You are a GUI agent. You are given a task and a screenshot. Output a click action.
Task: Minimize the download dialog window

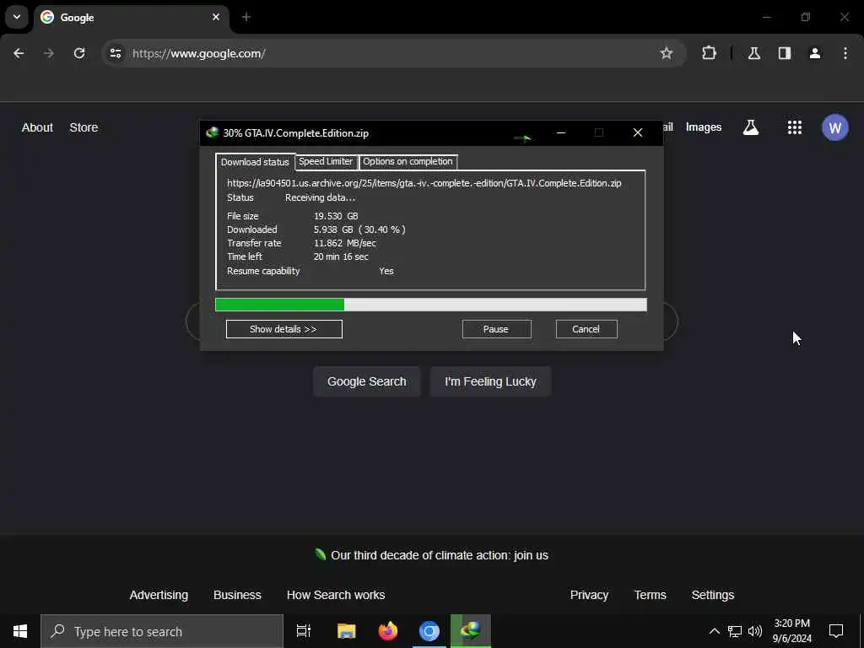click(x=561, y=132)
